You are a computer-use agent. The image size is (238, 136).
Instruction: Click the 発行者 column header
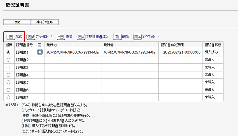tap(109, 45)
